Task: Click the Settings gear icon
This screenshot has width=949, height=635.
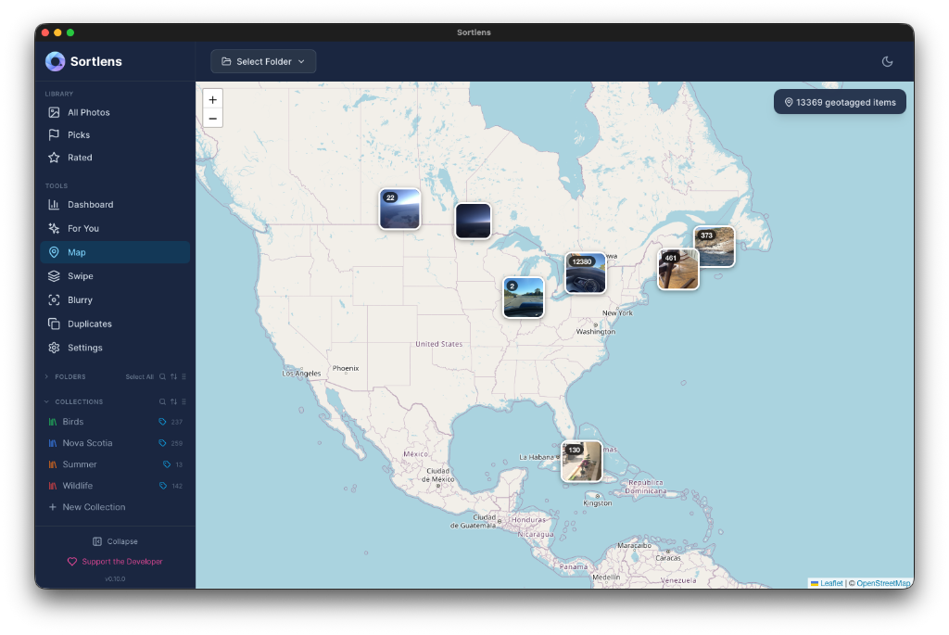Action: coord(54,348)
